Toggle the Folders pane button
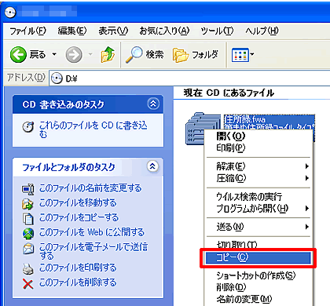 coord(196,55)
